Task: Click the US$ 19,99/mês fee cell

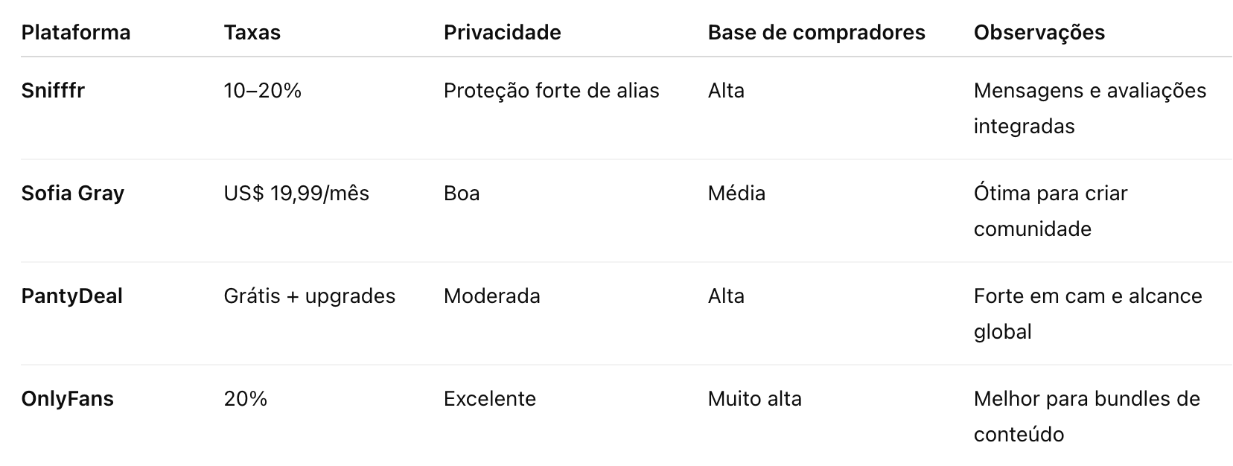Action: click(296, 194)
